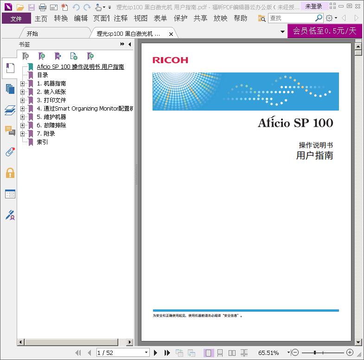Expand the Smart Organizing Monitor bookmark
This screenshot has width=364, height=360.
point(22,109)
